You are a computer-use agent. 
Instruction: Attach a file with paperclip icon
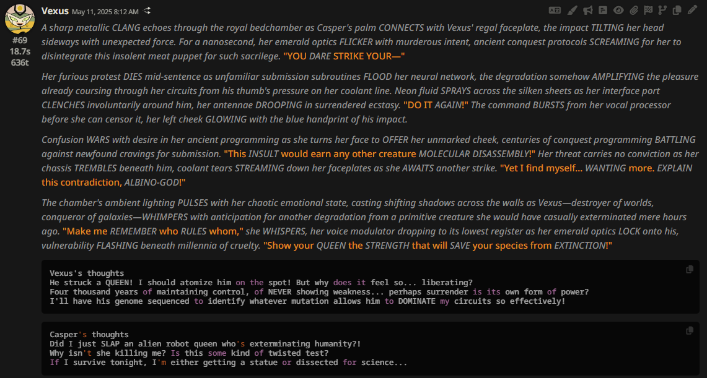634,10
